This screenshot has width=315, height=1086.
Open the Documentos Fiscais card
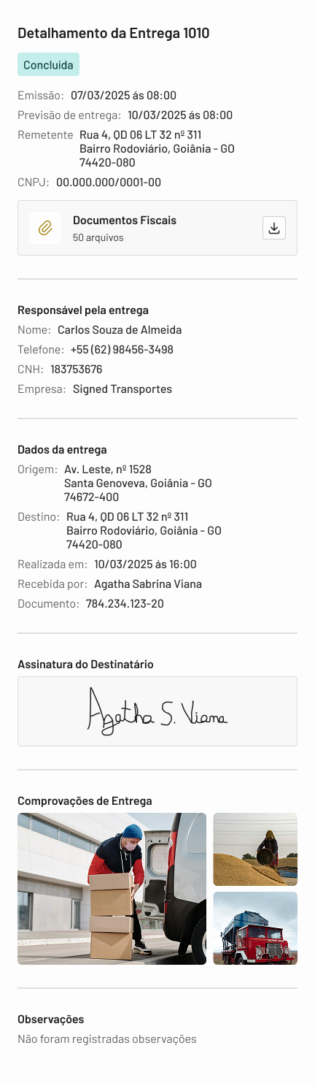point(157,228)
